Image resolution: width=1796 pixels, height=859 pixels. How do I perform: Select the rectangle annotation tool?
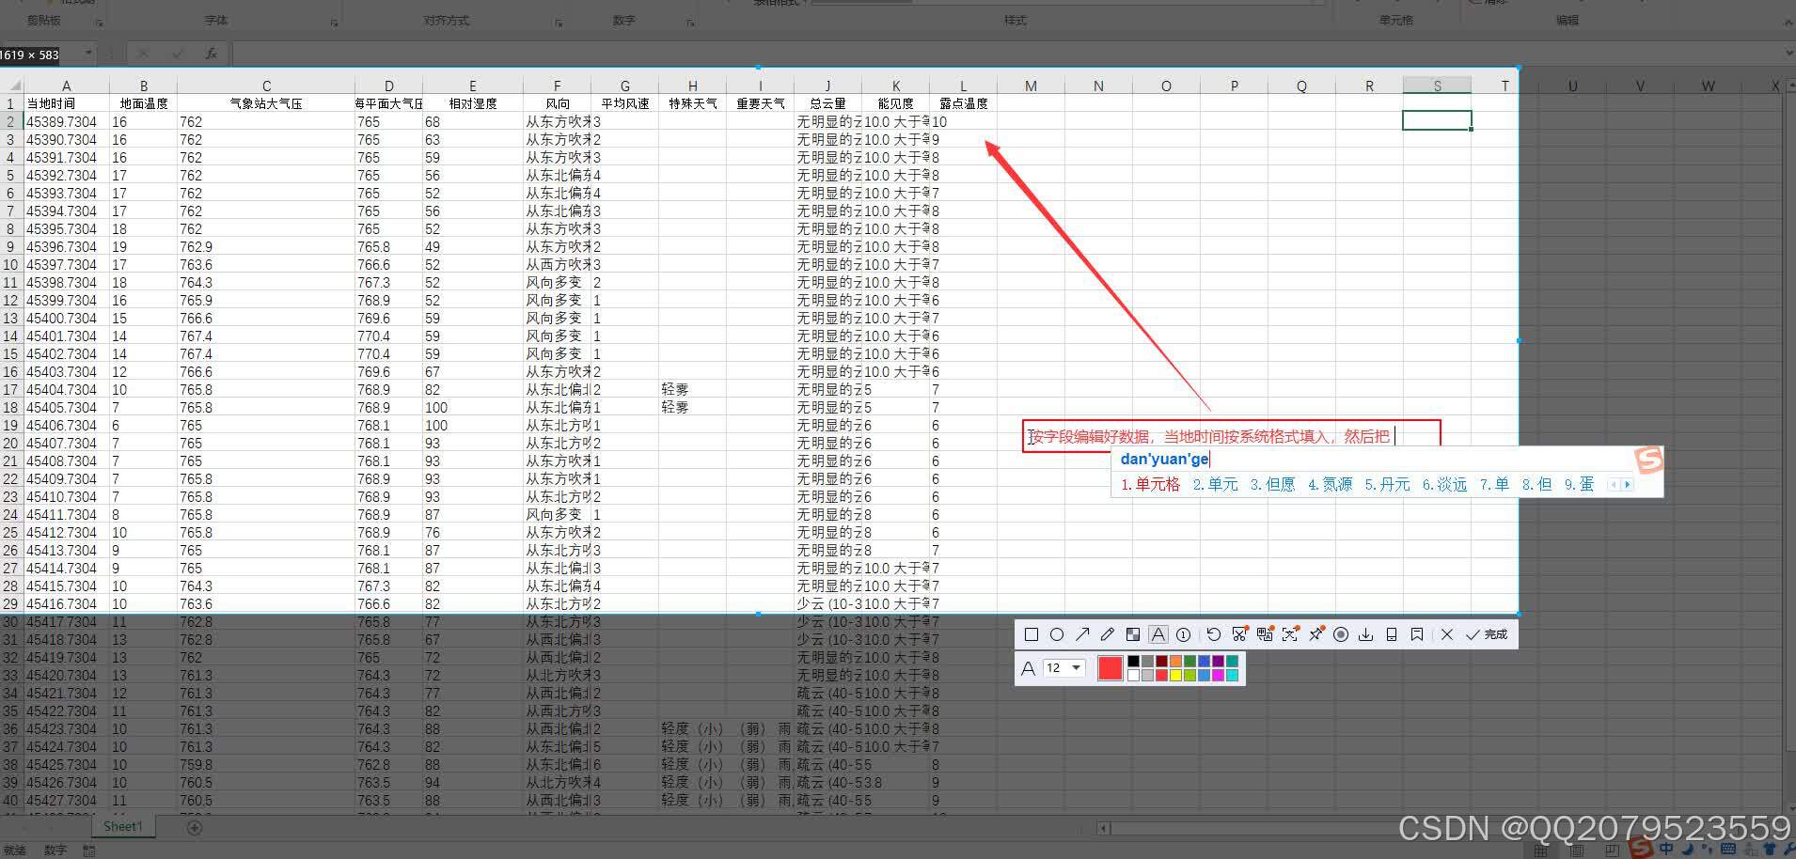[1031, 634]
